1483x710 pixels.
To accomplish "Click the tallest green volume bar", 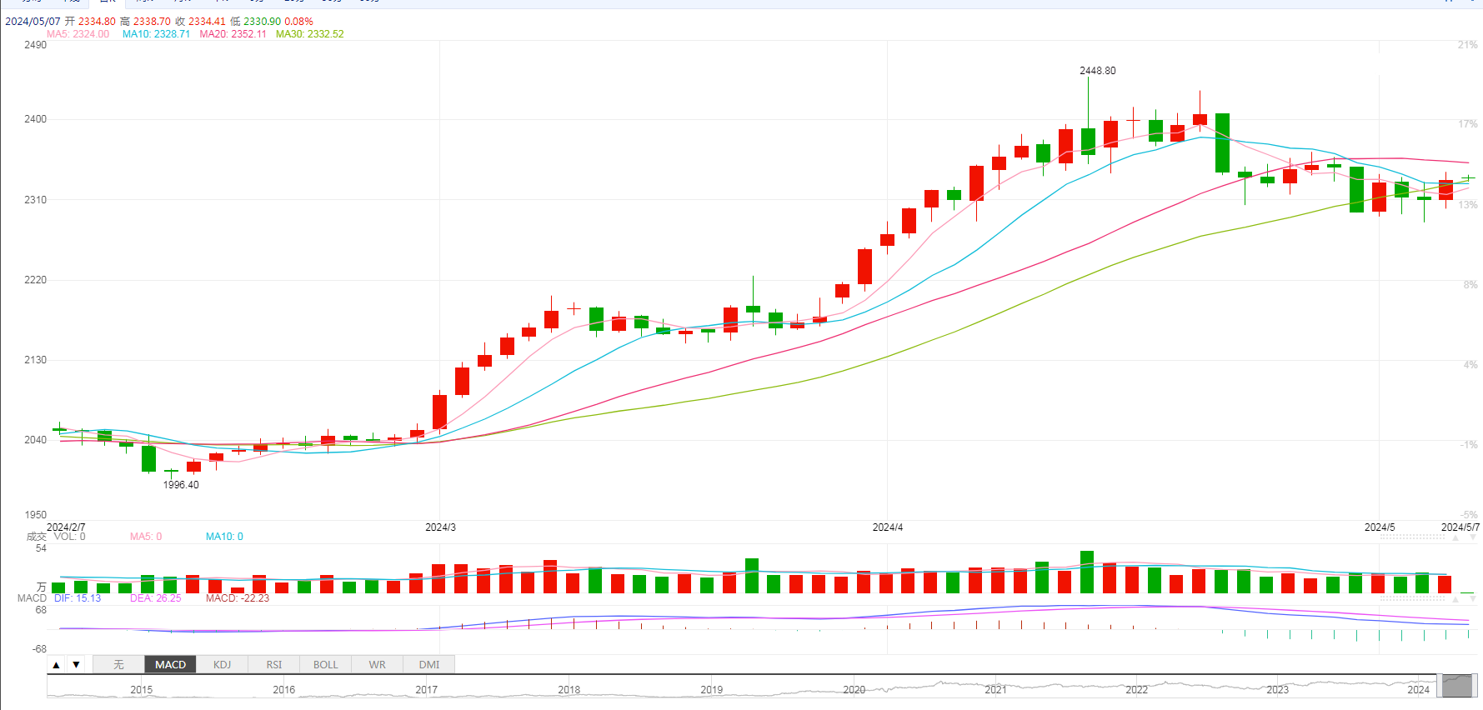I will (1087, 572).
